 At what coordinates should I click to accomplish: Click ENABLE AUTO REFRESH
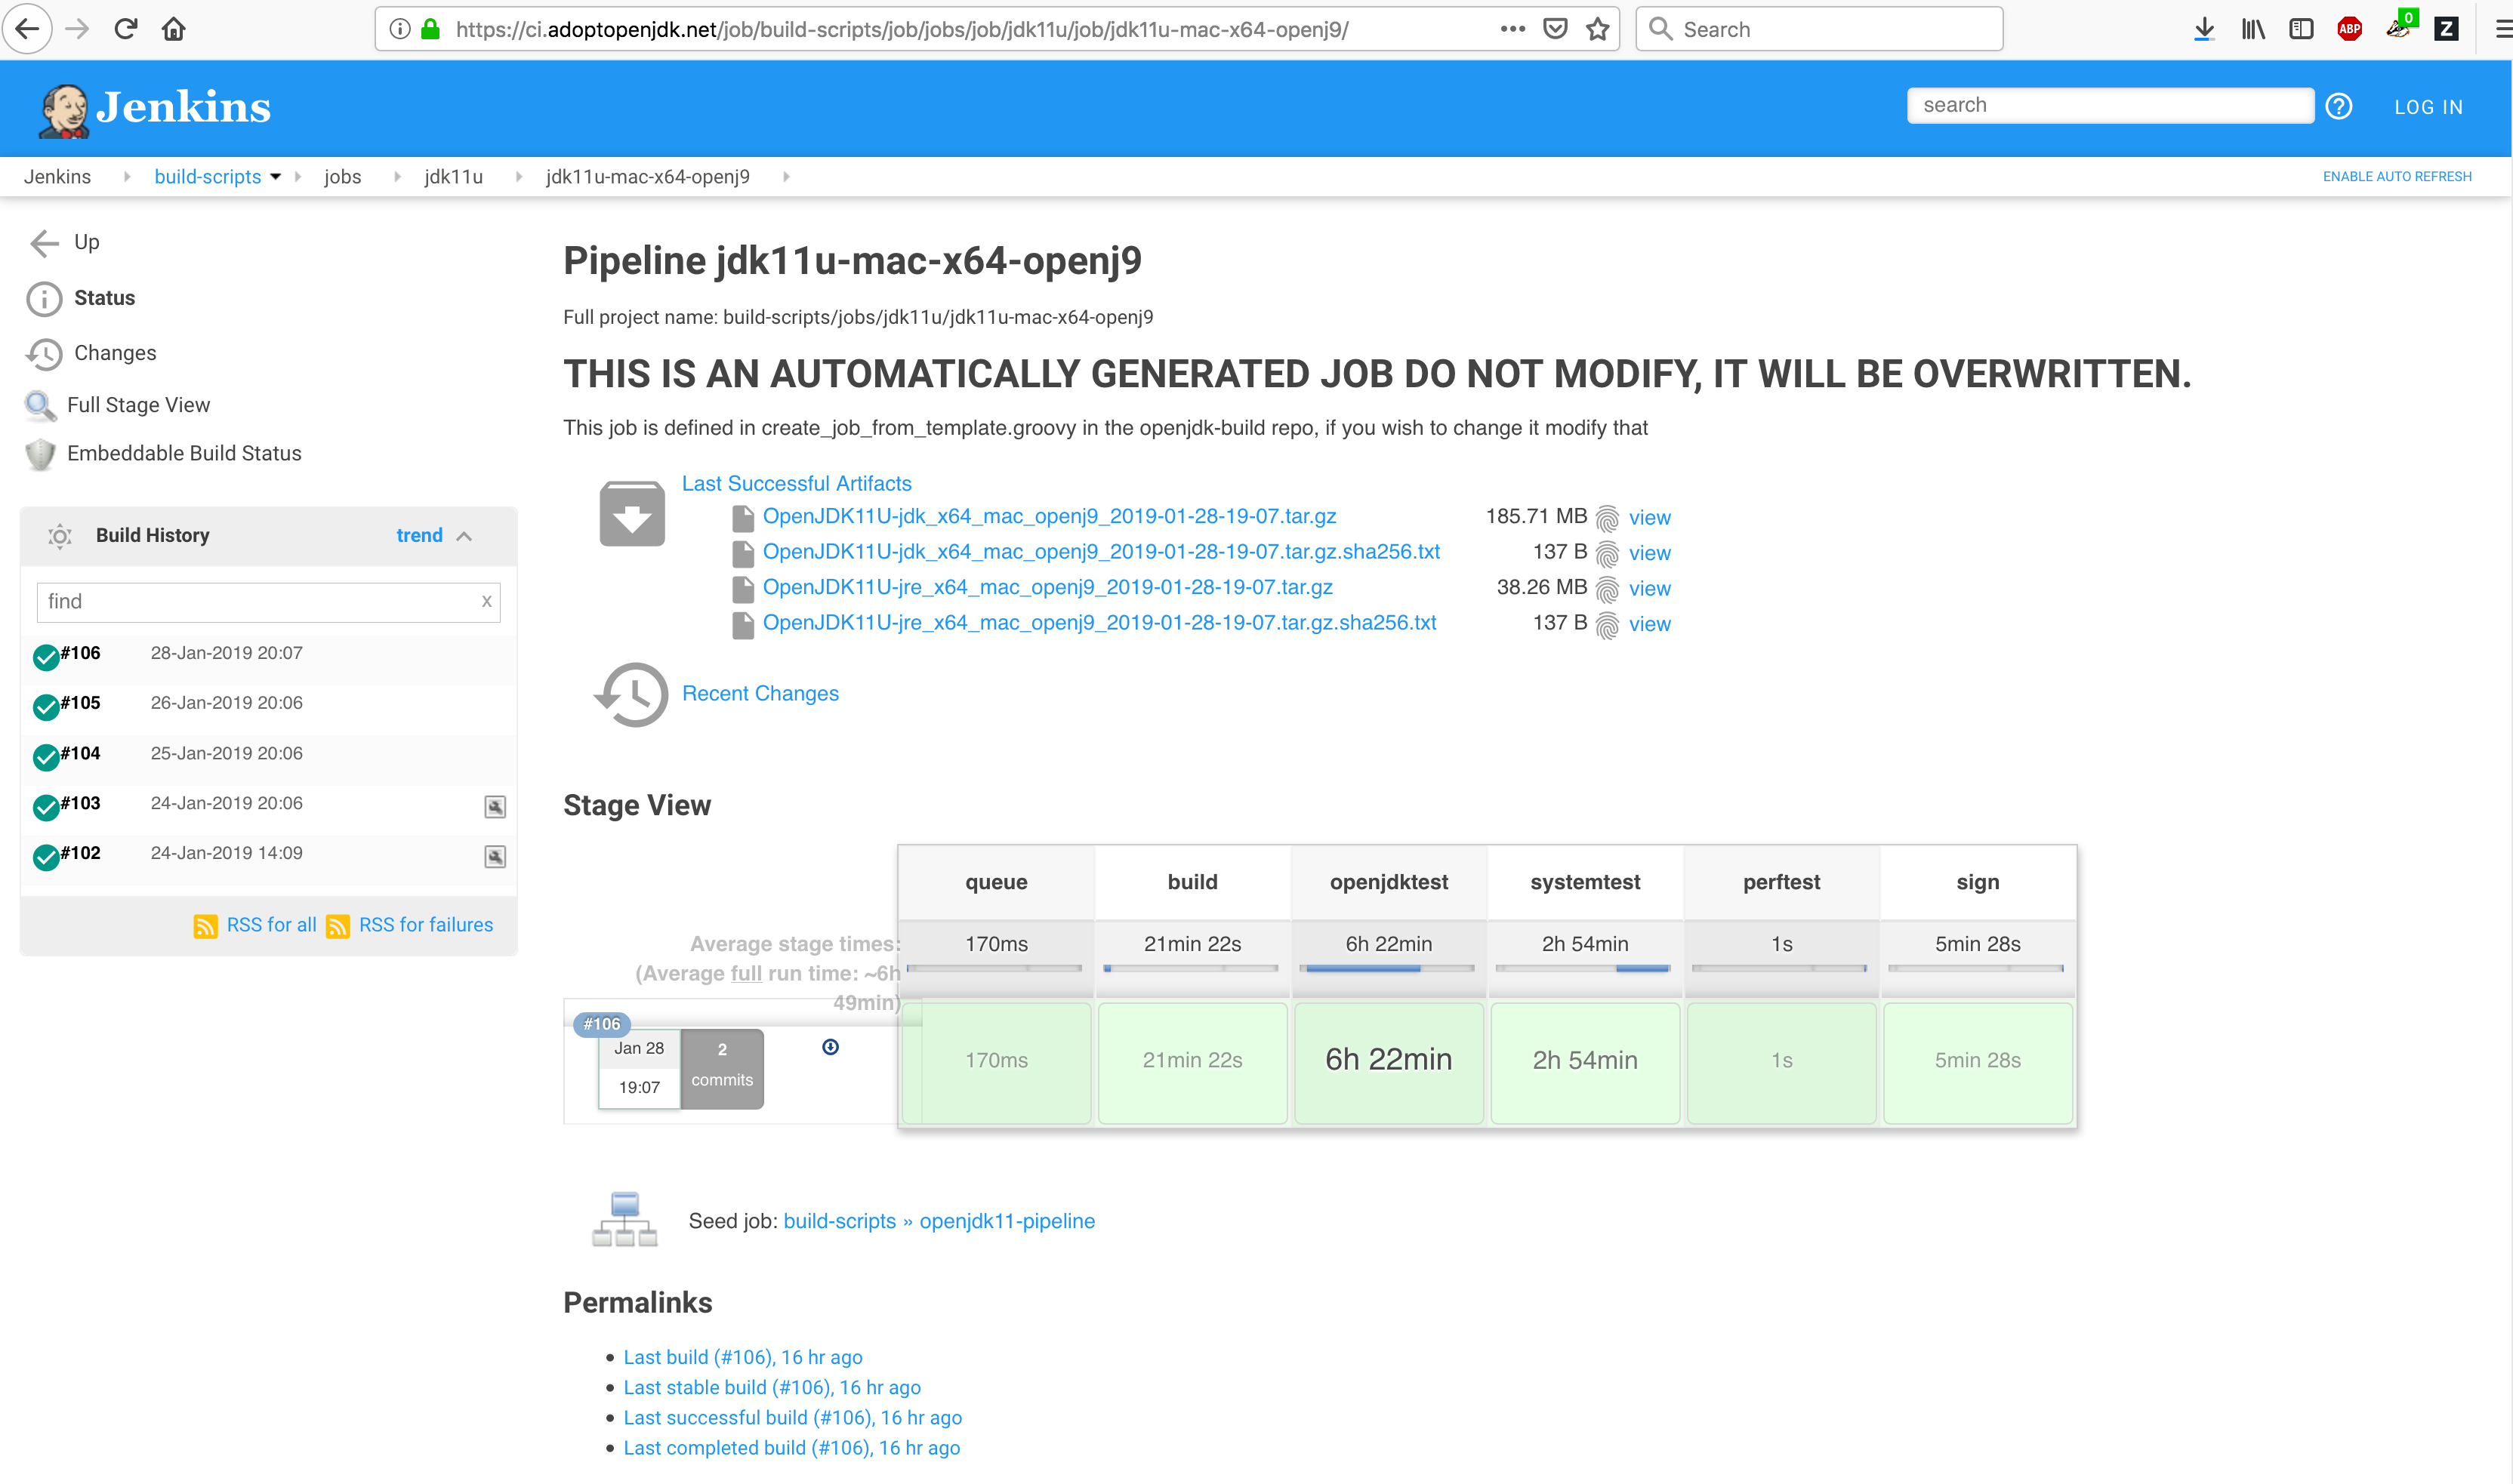2397,176
